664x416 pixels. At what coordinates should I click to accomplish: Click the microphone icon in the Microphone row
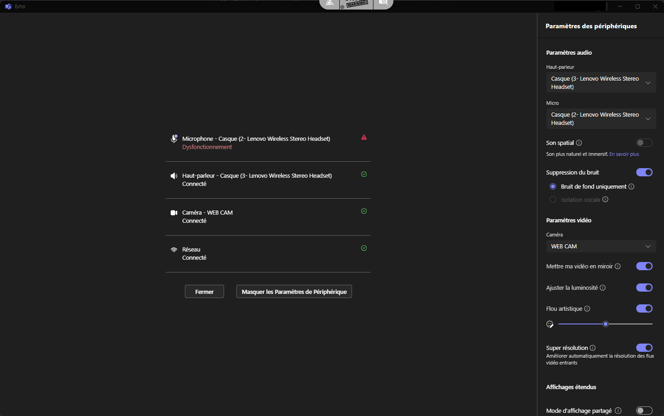pos(174,139)
